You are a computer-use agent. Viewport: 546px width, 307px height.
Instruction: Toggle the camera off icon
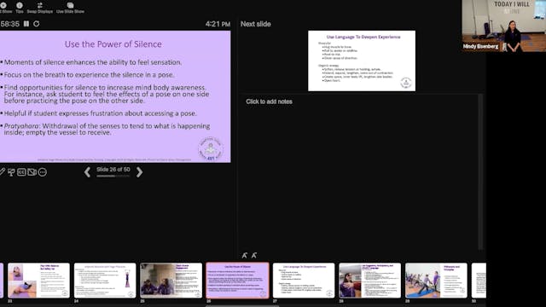click(x=32, y=172)
